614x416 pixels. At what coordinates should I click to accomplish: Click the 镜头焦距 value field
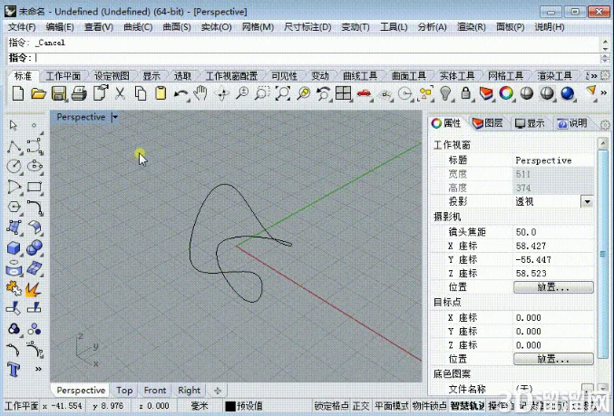(553, 232)
